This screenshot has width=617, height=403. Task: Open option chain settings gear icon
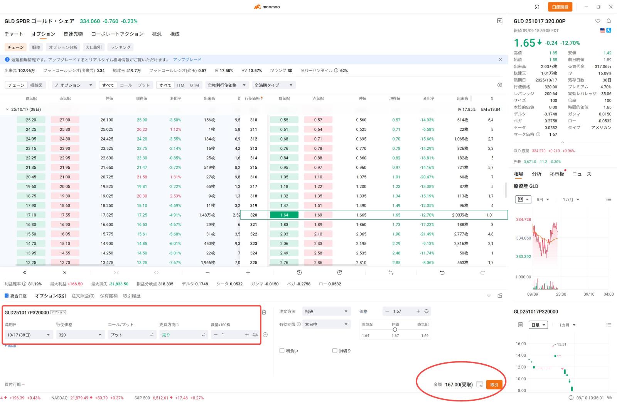click(500, 85)
